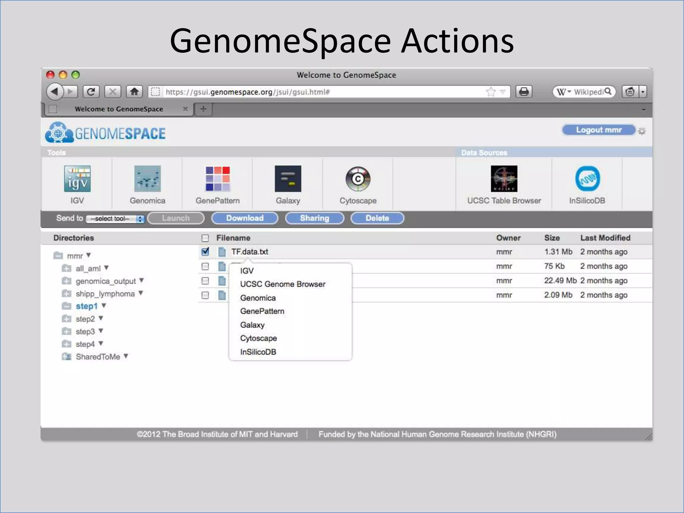Uncheck the TF.data.txt checkbox
This screenshot has height=513, width=684.
(205, 251)
